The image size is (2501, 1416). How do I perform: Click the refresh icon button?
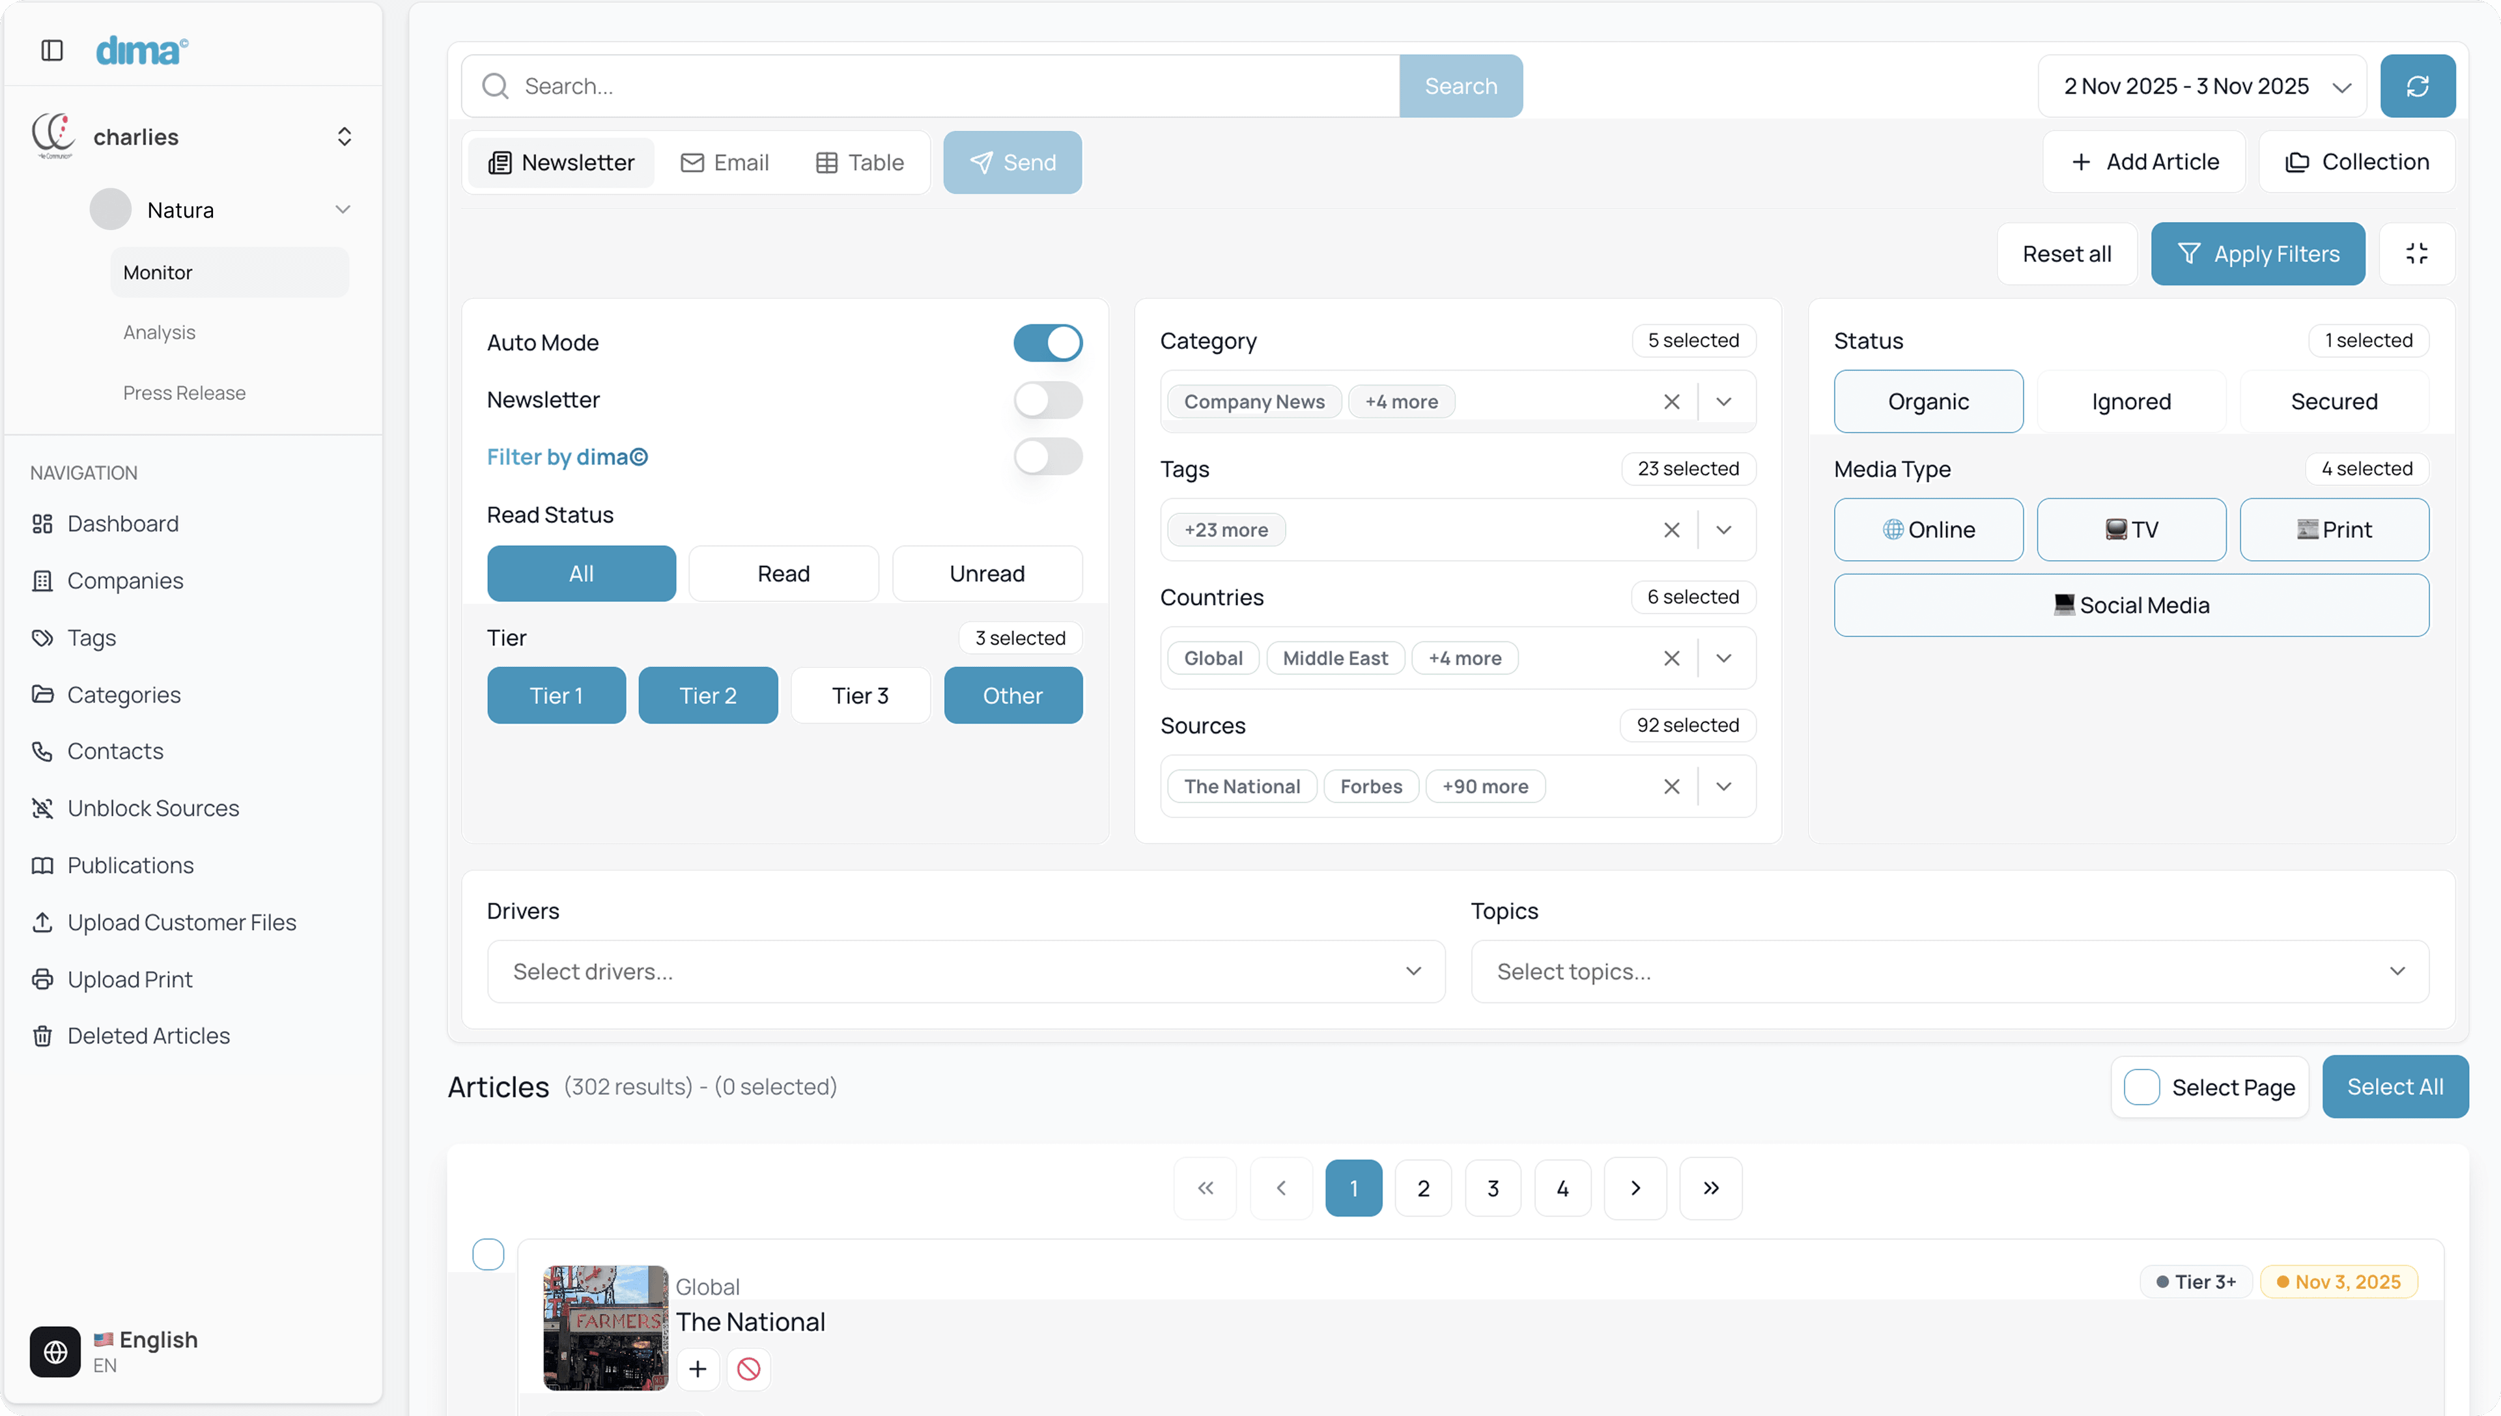point(2416,85)
